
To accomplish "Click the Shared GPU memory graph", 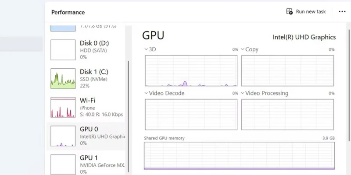I will 240,155.
